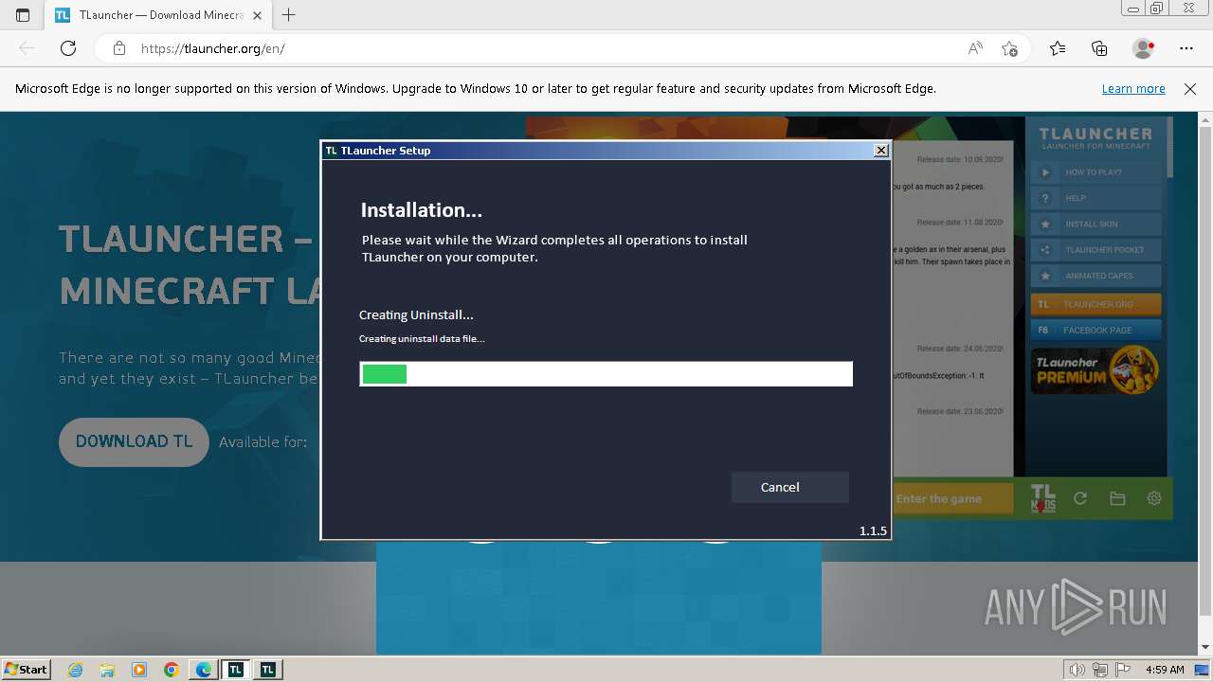Close the TLauncher Setup dialog
Image resolution: width=1213 pixels, height=682 pixels.
[x=881, y=150]
